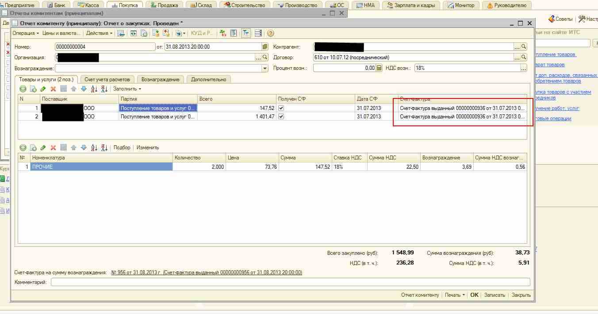This screenshot has height=314, width=598.
Task: Sort descending icon in the suppliers table toolbar
Action: [104, 89]
